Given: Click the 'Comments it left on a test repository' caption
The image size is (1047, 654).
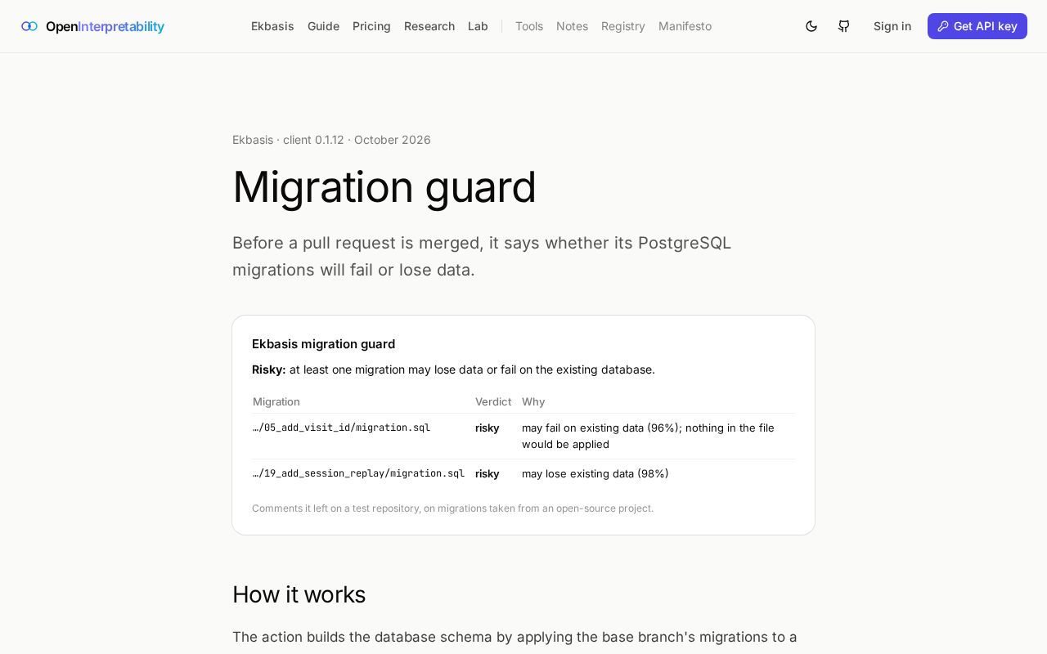Looking at the screenshot, I should click(452, 508).
